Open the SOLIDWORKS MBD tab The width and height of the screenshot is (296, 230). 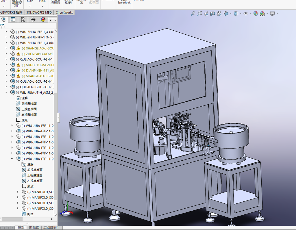click(39, 12)
